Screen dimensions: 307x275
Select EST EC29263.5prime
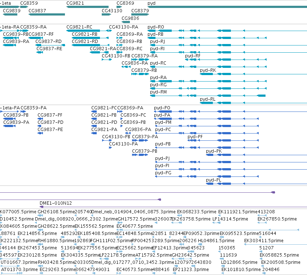coord(58,270)
